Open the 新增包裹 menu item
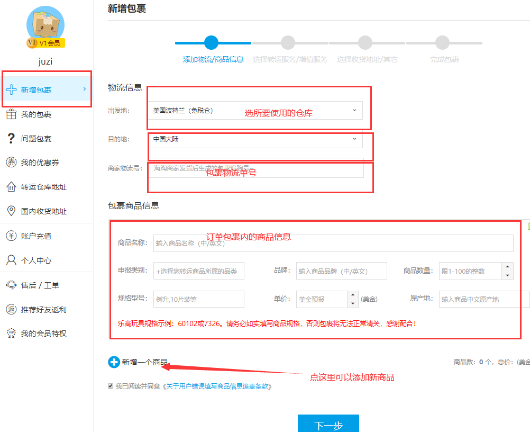Image resolution: width=530 pixels, height=432 pixels. [47, 89]
